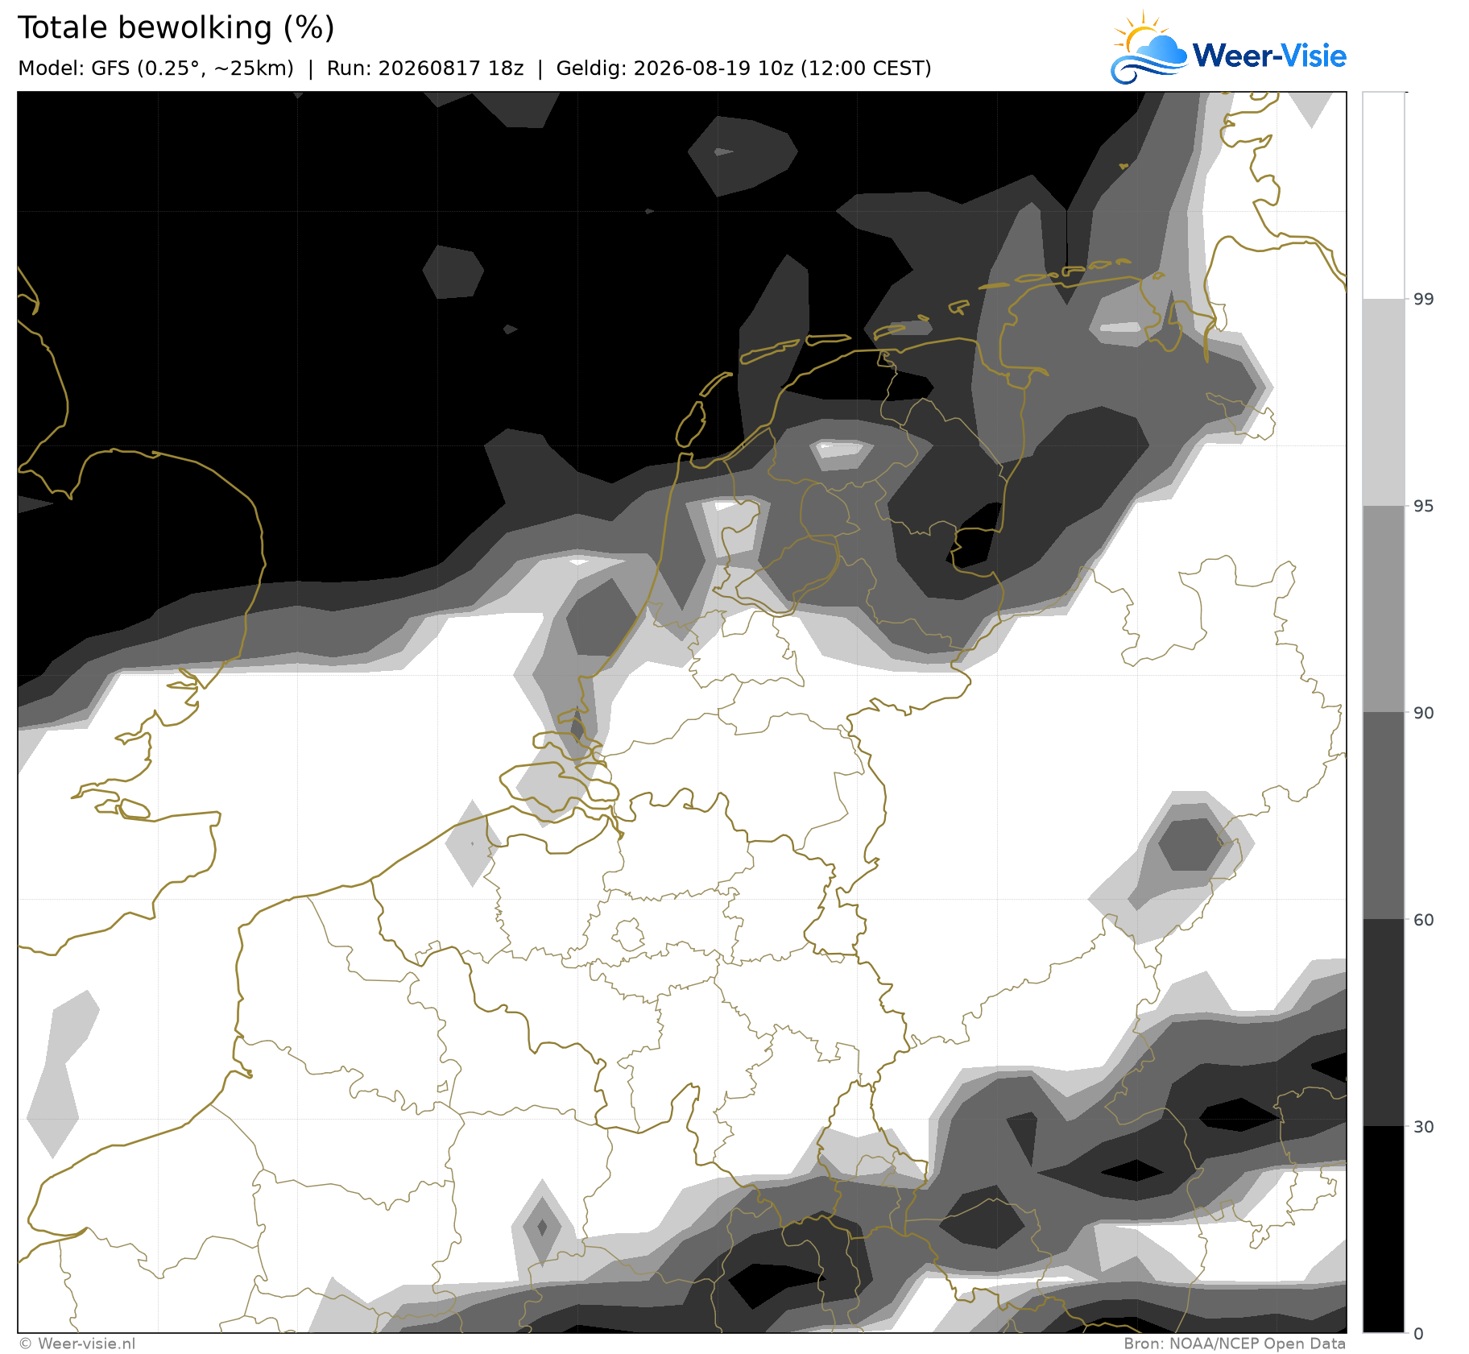Screen dimensions: 1469x1354
Task: Click the '© Weer-visie.nl' copyright link
Action: click(x=77, y=1344)
